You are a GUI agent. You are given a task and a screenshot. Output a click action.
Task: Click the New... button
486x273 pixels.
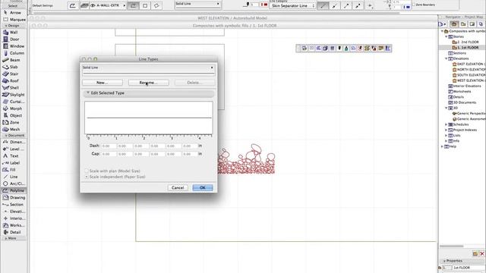tap(103, 83)
